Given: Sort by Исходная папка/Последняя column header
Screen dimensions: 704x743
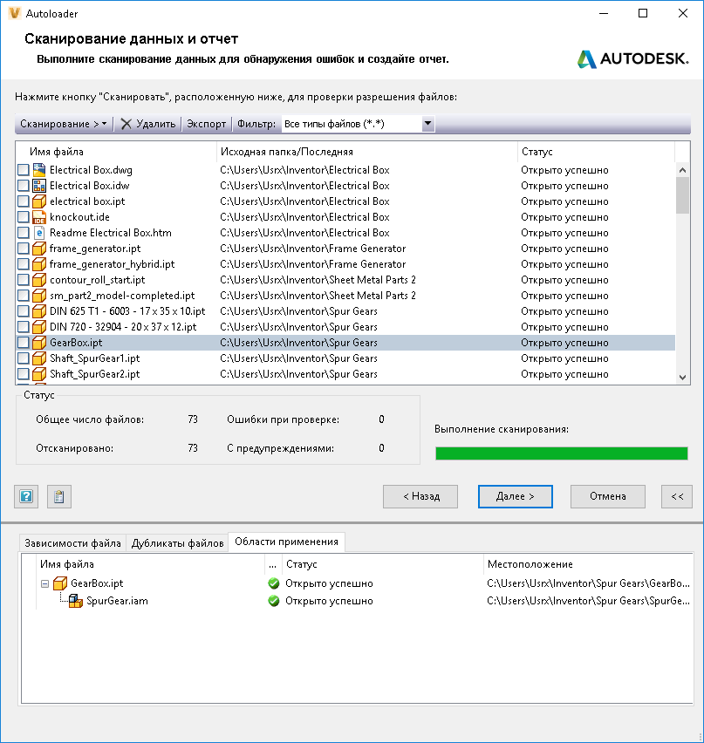Looking at the screenshot, I should (x=367, y=152).
